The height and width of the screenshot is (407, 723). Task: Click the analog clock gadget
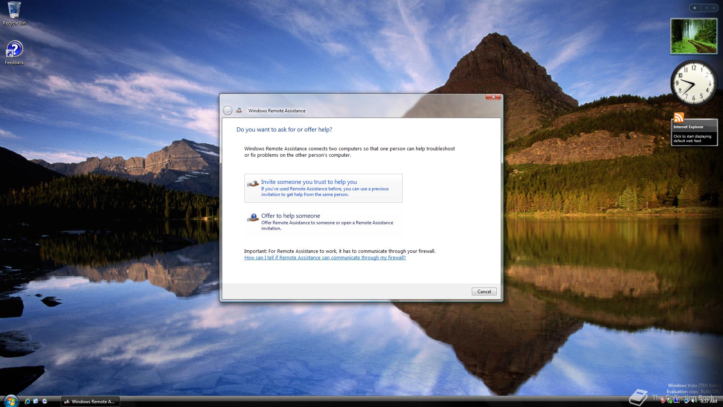tap(693, 84)
